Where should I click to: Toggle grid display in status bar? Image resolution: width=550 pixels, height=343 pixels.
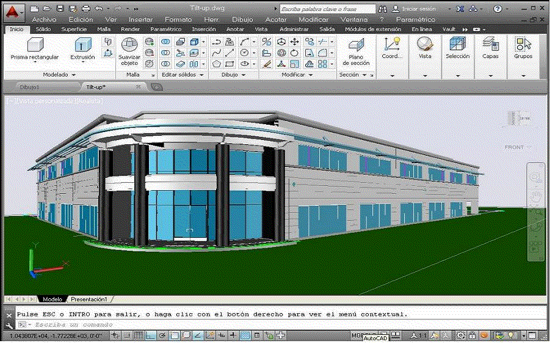(x=139, y=336)
